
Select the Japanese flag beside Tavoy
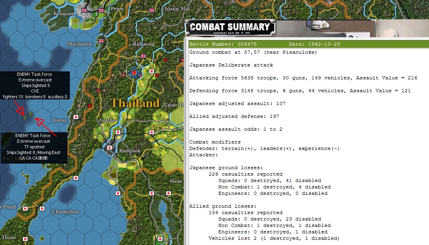coord(76,117)
